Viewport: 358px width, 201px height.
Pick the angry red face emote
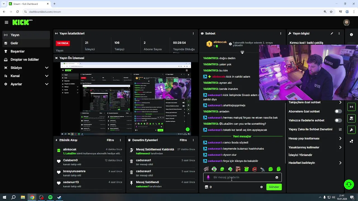(255, 169)
